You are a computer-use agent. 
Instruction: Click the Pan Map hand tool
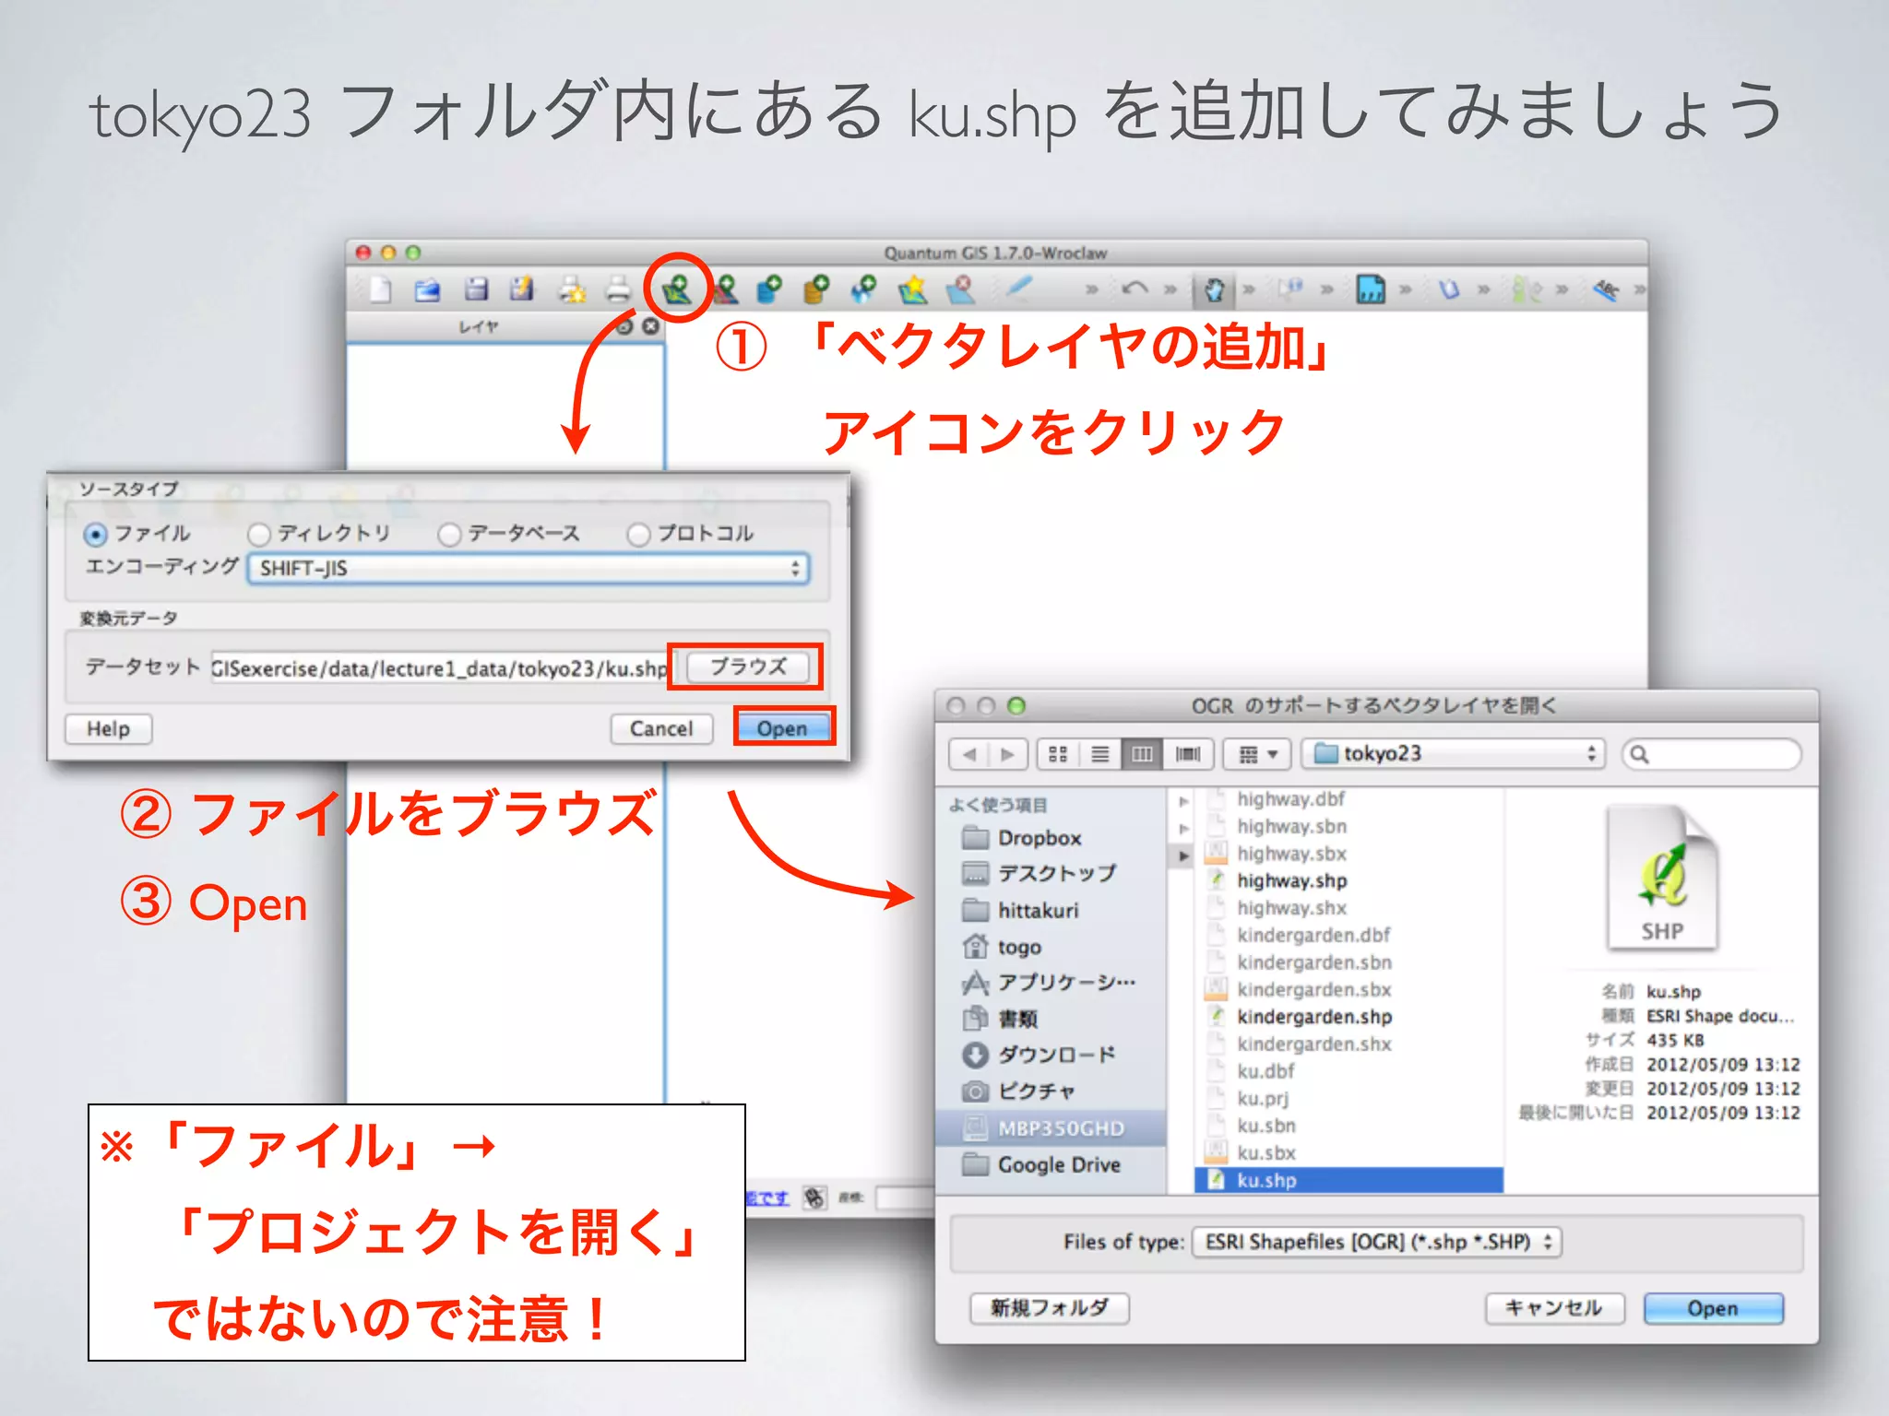click(x=1214, y=289)
